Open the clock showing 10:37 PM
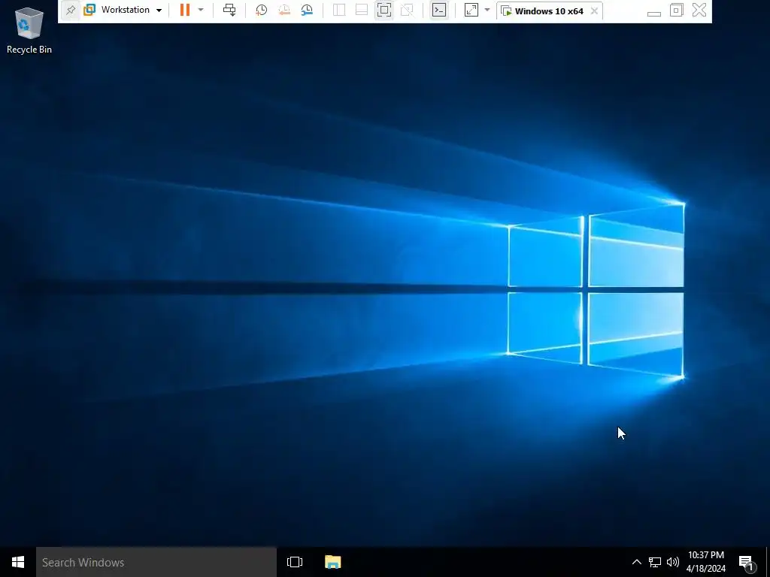This screenshot has width=770, height=577. (x=705, y=562)
